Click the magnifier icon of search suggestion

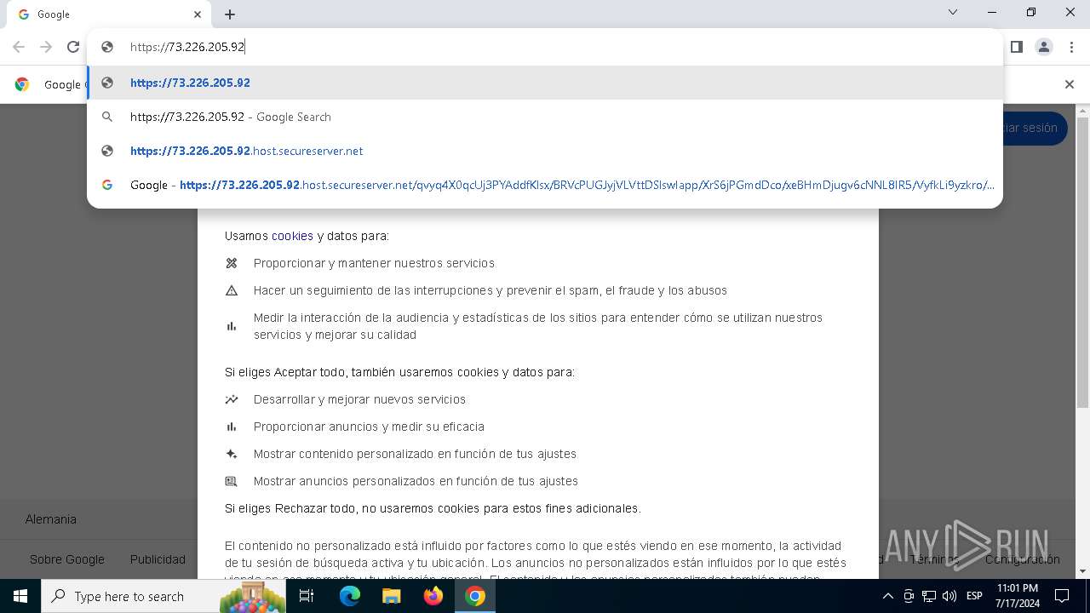[107, 117]
